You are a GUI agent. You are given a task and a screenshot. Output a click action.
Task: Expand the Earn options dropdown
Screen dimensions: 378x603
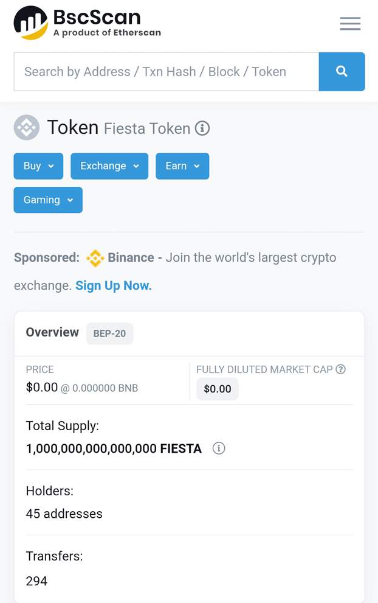pos(182,166)
